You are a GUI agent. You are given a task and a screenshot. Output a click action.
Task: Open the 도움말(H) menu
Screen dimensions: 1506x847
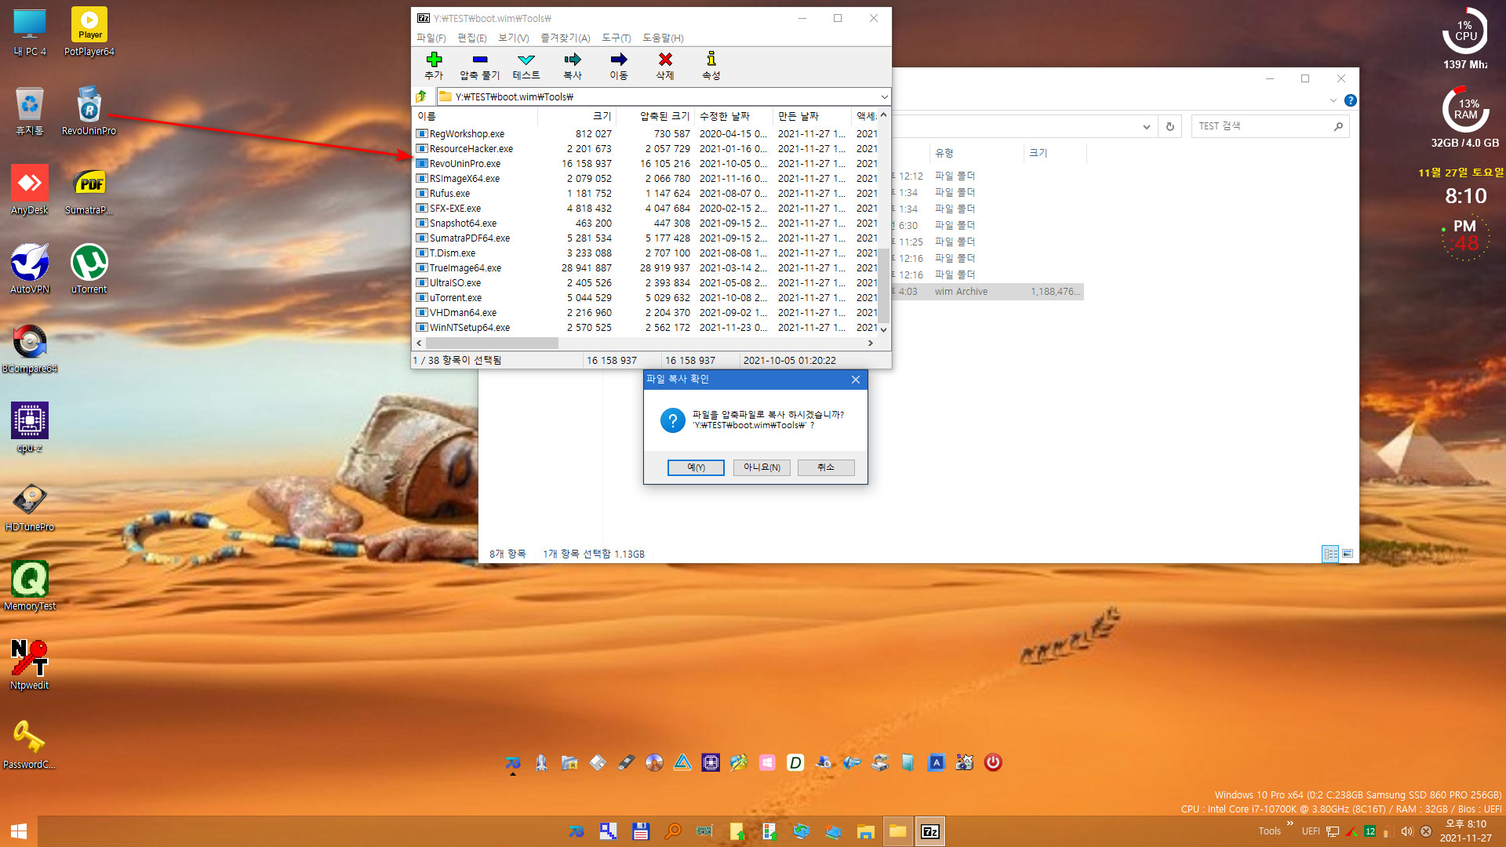(x=663, y=38)
